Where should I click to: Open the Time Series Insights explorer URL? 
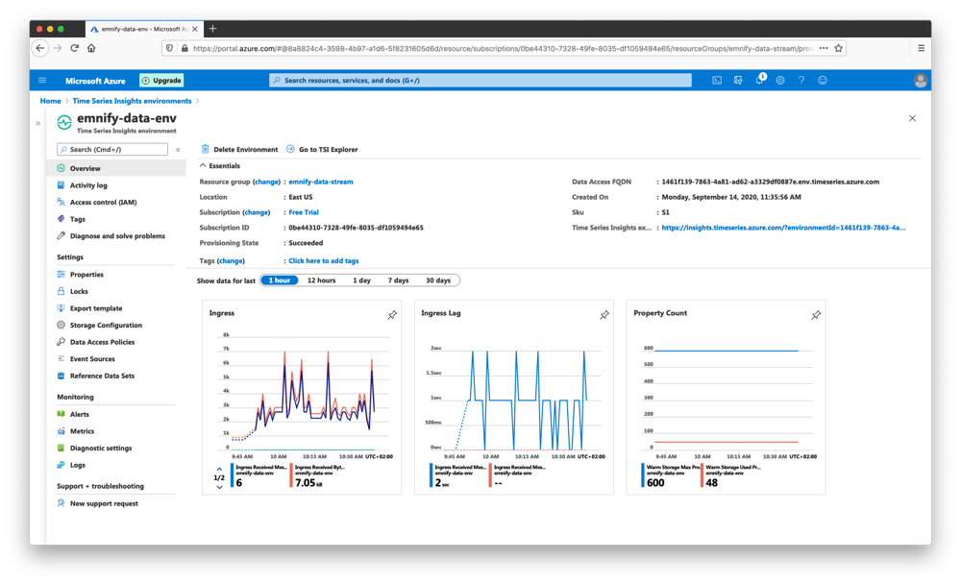pos(783,228)
